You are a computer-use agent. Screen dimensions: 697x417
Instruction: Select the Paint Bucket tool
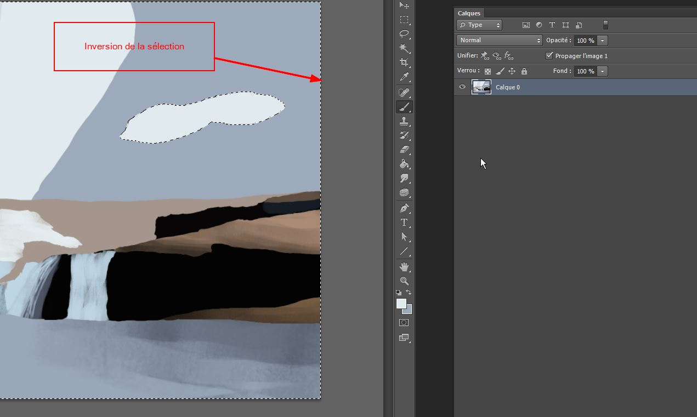pos(404,164)
